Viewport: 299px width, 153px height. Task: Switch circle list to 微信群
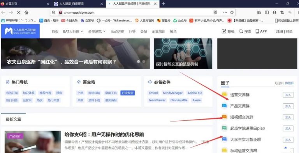(x=289, y=83)
